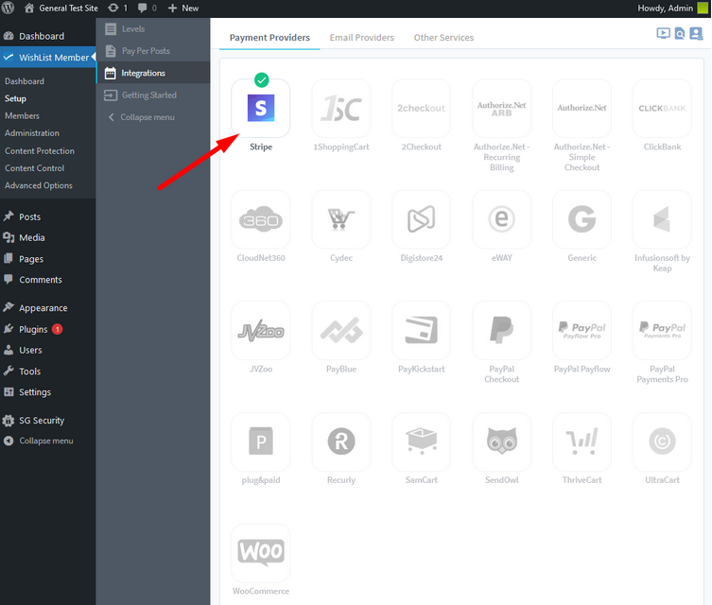Viewport: 712px width, 605px height.
Task: Open Levels in WishList Member setup menu
Action: tap(153, 29)
